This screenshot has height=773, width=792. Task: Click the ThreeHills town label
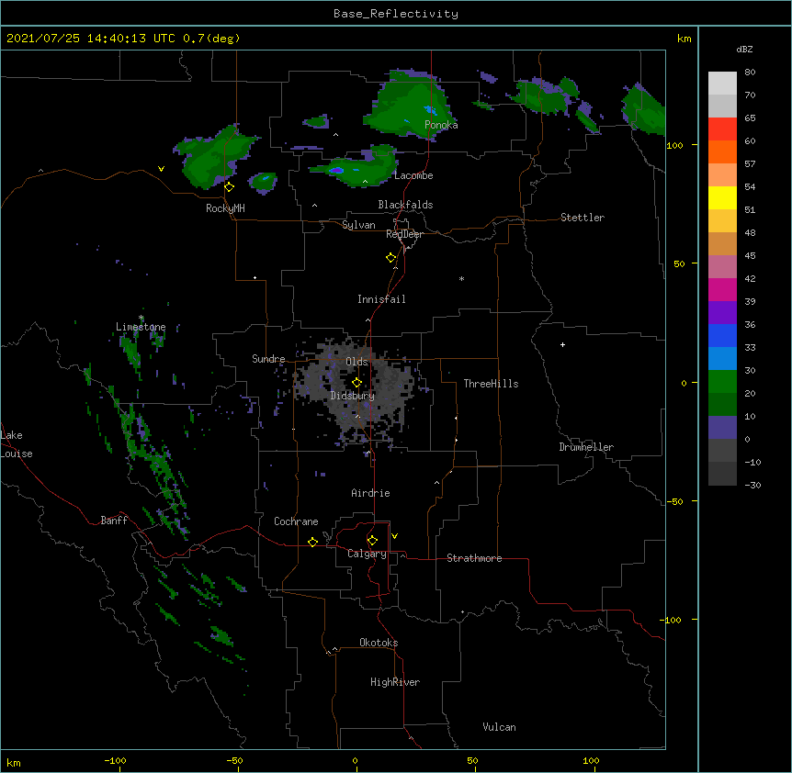click(491, 384)
